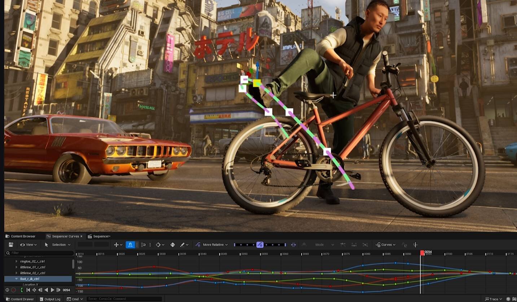This screenshot has height=302, width=517.
Task: Click the filled diamond tangent icon
Action: [x=172, y=245]
